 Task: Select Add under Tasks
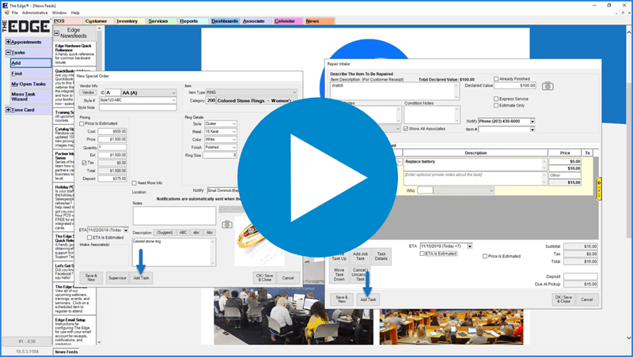point(31,63)
